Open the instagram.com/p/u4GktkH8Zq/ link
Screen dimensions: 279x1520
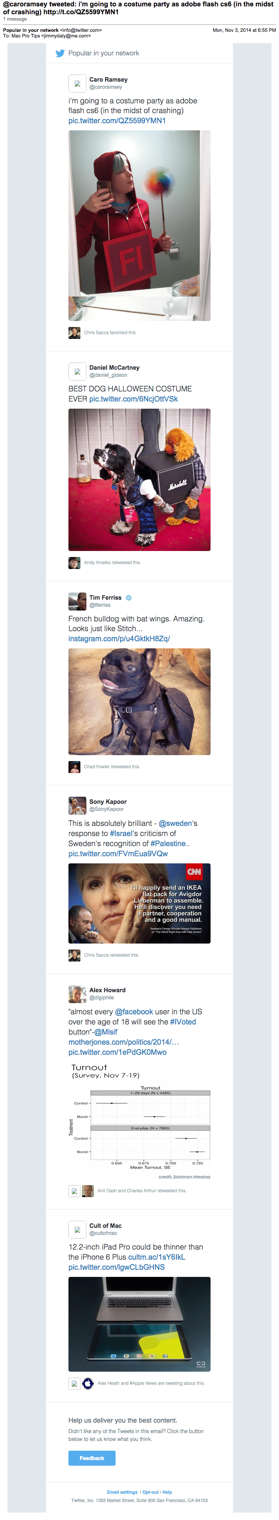click(119, 638)
